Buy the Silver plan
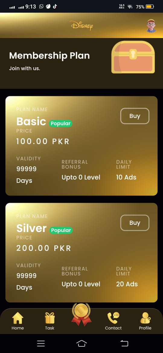The width and height of the screenshot is (163, 353). point(135,223)
